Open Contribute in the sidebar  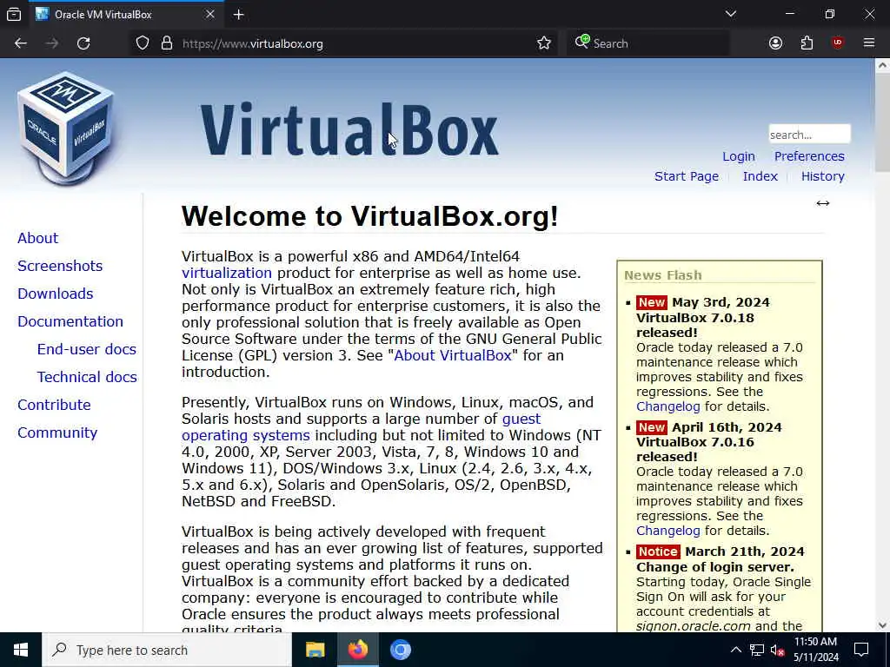54,405
